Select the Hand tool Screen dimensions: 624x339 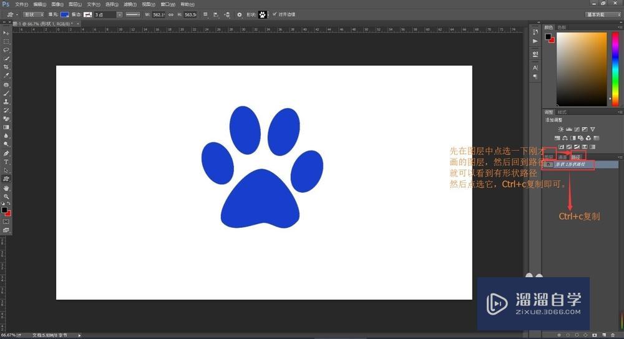point(6,188)
